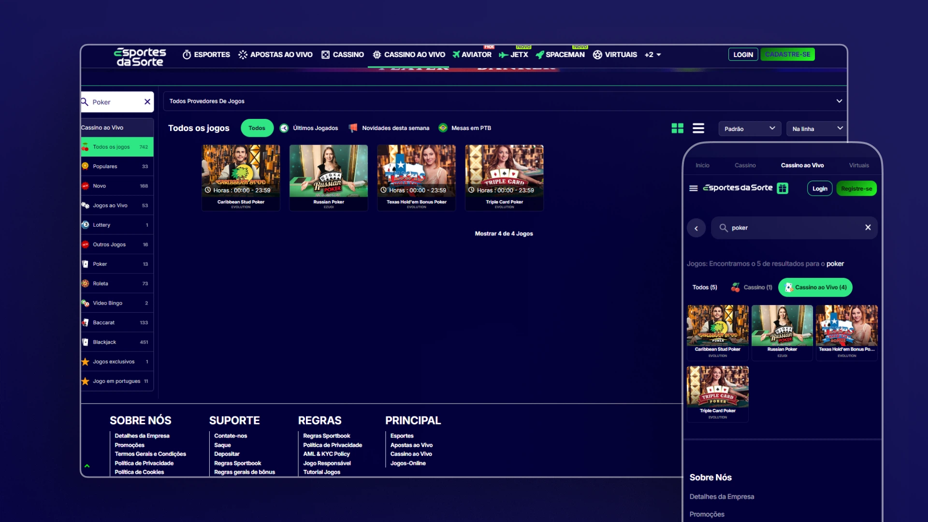Open Regras Sportbook link under REGRAS
The width and height of the screenshot is (928, 522).
327,436
